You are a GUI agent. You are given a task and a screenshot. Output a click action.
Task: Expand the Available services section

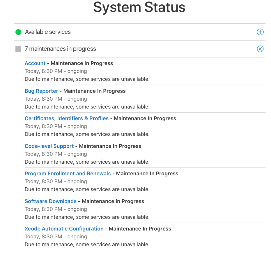coord(260,32)
